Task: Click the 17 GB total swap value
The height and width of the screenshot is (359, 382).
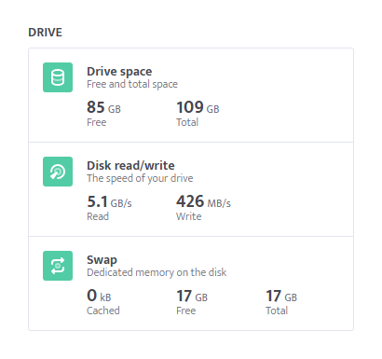Action: 281,296
